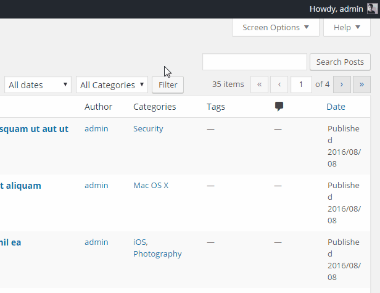Screen dimensions: 380x293
Task: Open the Security category link
Action: click(148, 129)
